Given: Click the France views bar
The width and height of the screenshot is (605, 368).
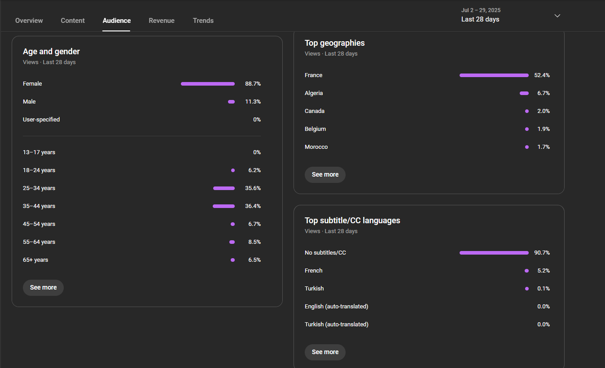Looking at the screenshot, I should click(x=494, y=75).
